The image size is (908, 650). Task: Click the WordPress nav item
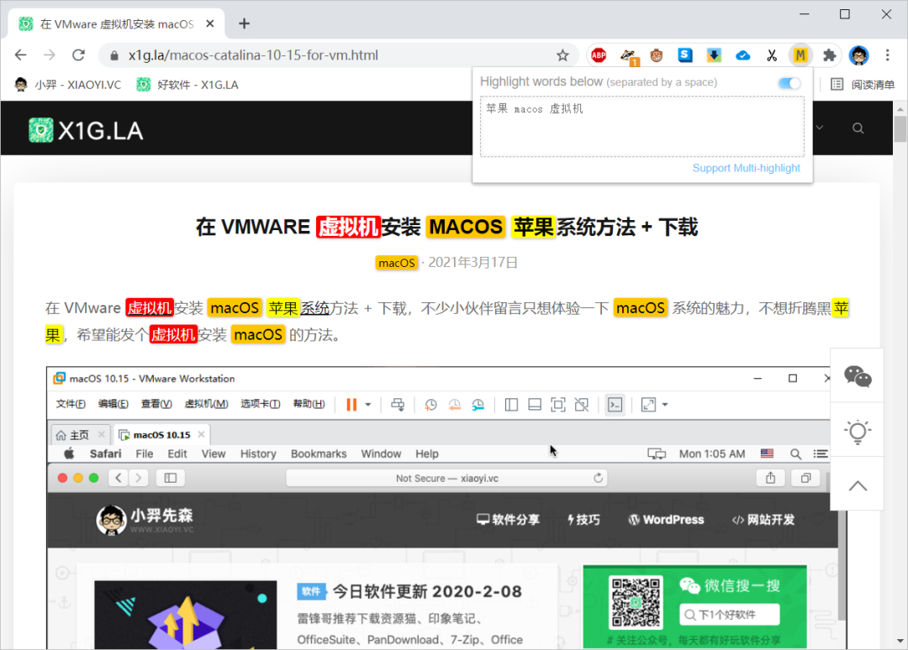tap(666, 520)
